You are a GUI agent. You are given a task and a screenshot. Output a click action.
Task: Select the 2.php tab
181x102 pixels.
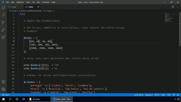point(31,7)
